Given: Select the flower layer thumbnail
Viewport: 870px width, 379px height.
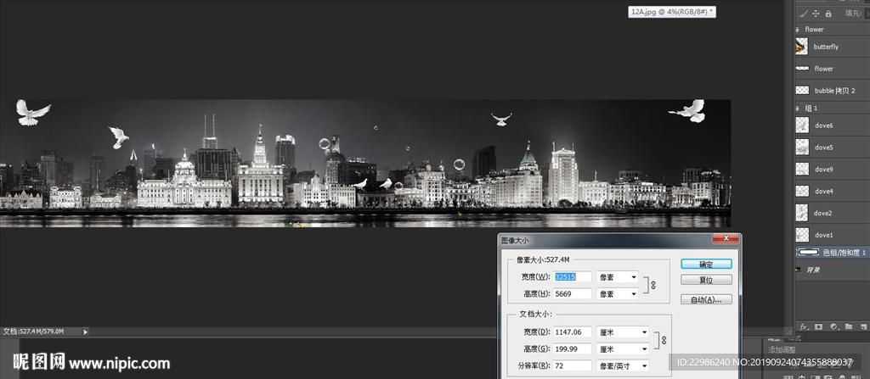Looking at the screenshot, I should pyautogui.click(x=802, y=68).
